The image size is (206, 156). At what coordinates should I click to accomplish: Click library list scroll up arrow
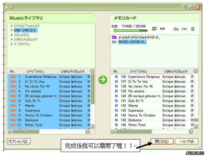pyautogui.click(x=92, y=71)
